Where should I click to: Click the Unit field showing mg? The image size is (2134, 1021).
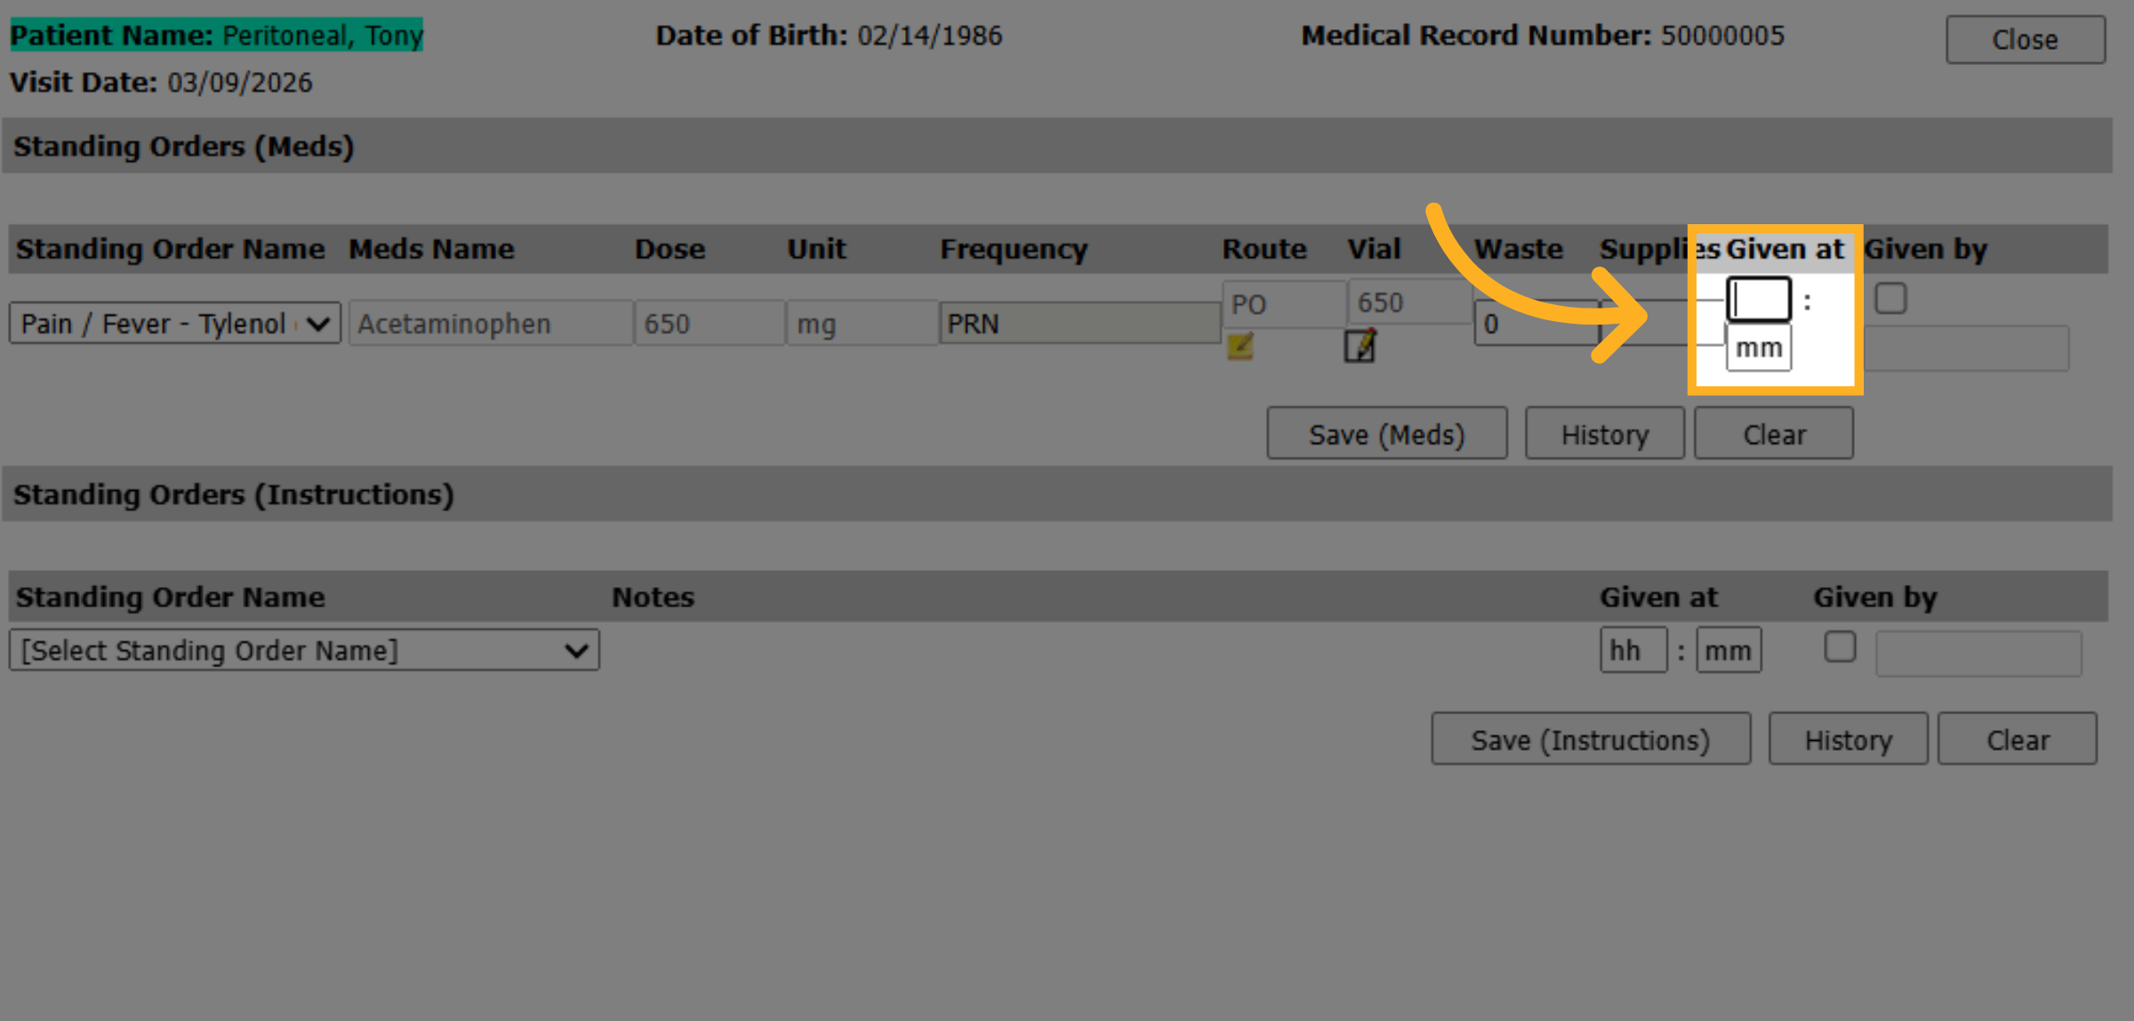[862, 323]
